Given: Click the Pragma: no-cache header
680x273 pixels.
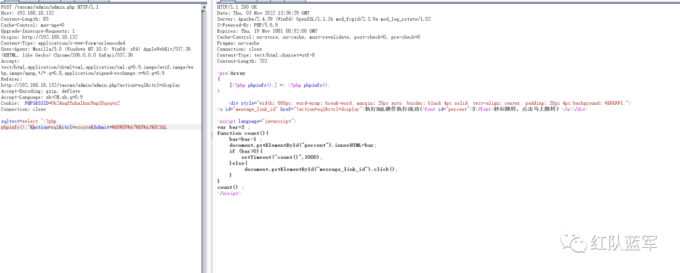Looking at the screenshot, I should 238,43.
